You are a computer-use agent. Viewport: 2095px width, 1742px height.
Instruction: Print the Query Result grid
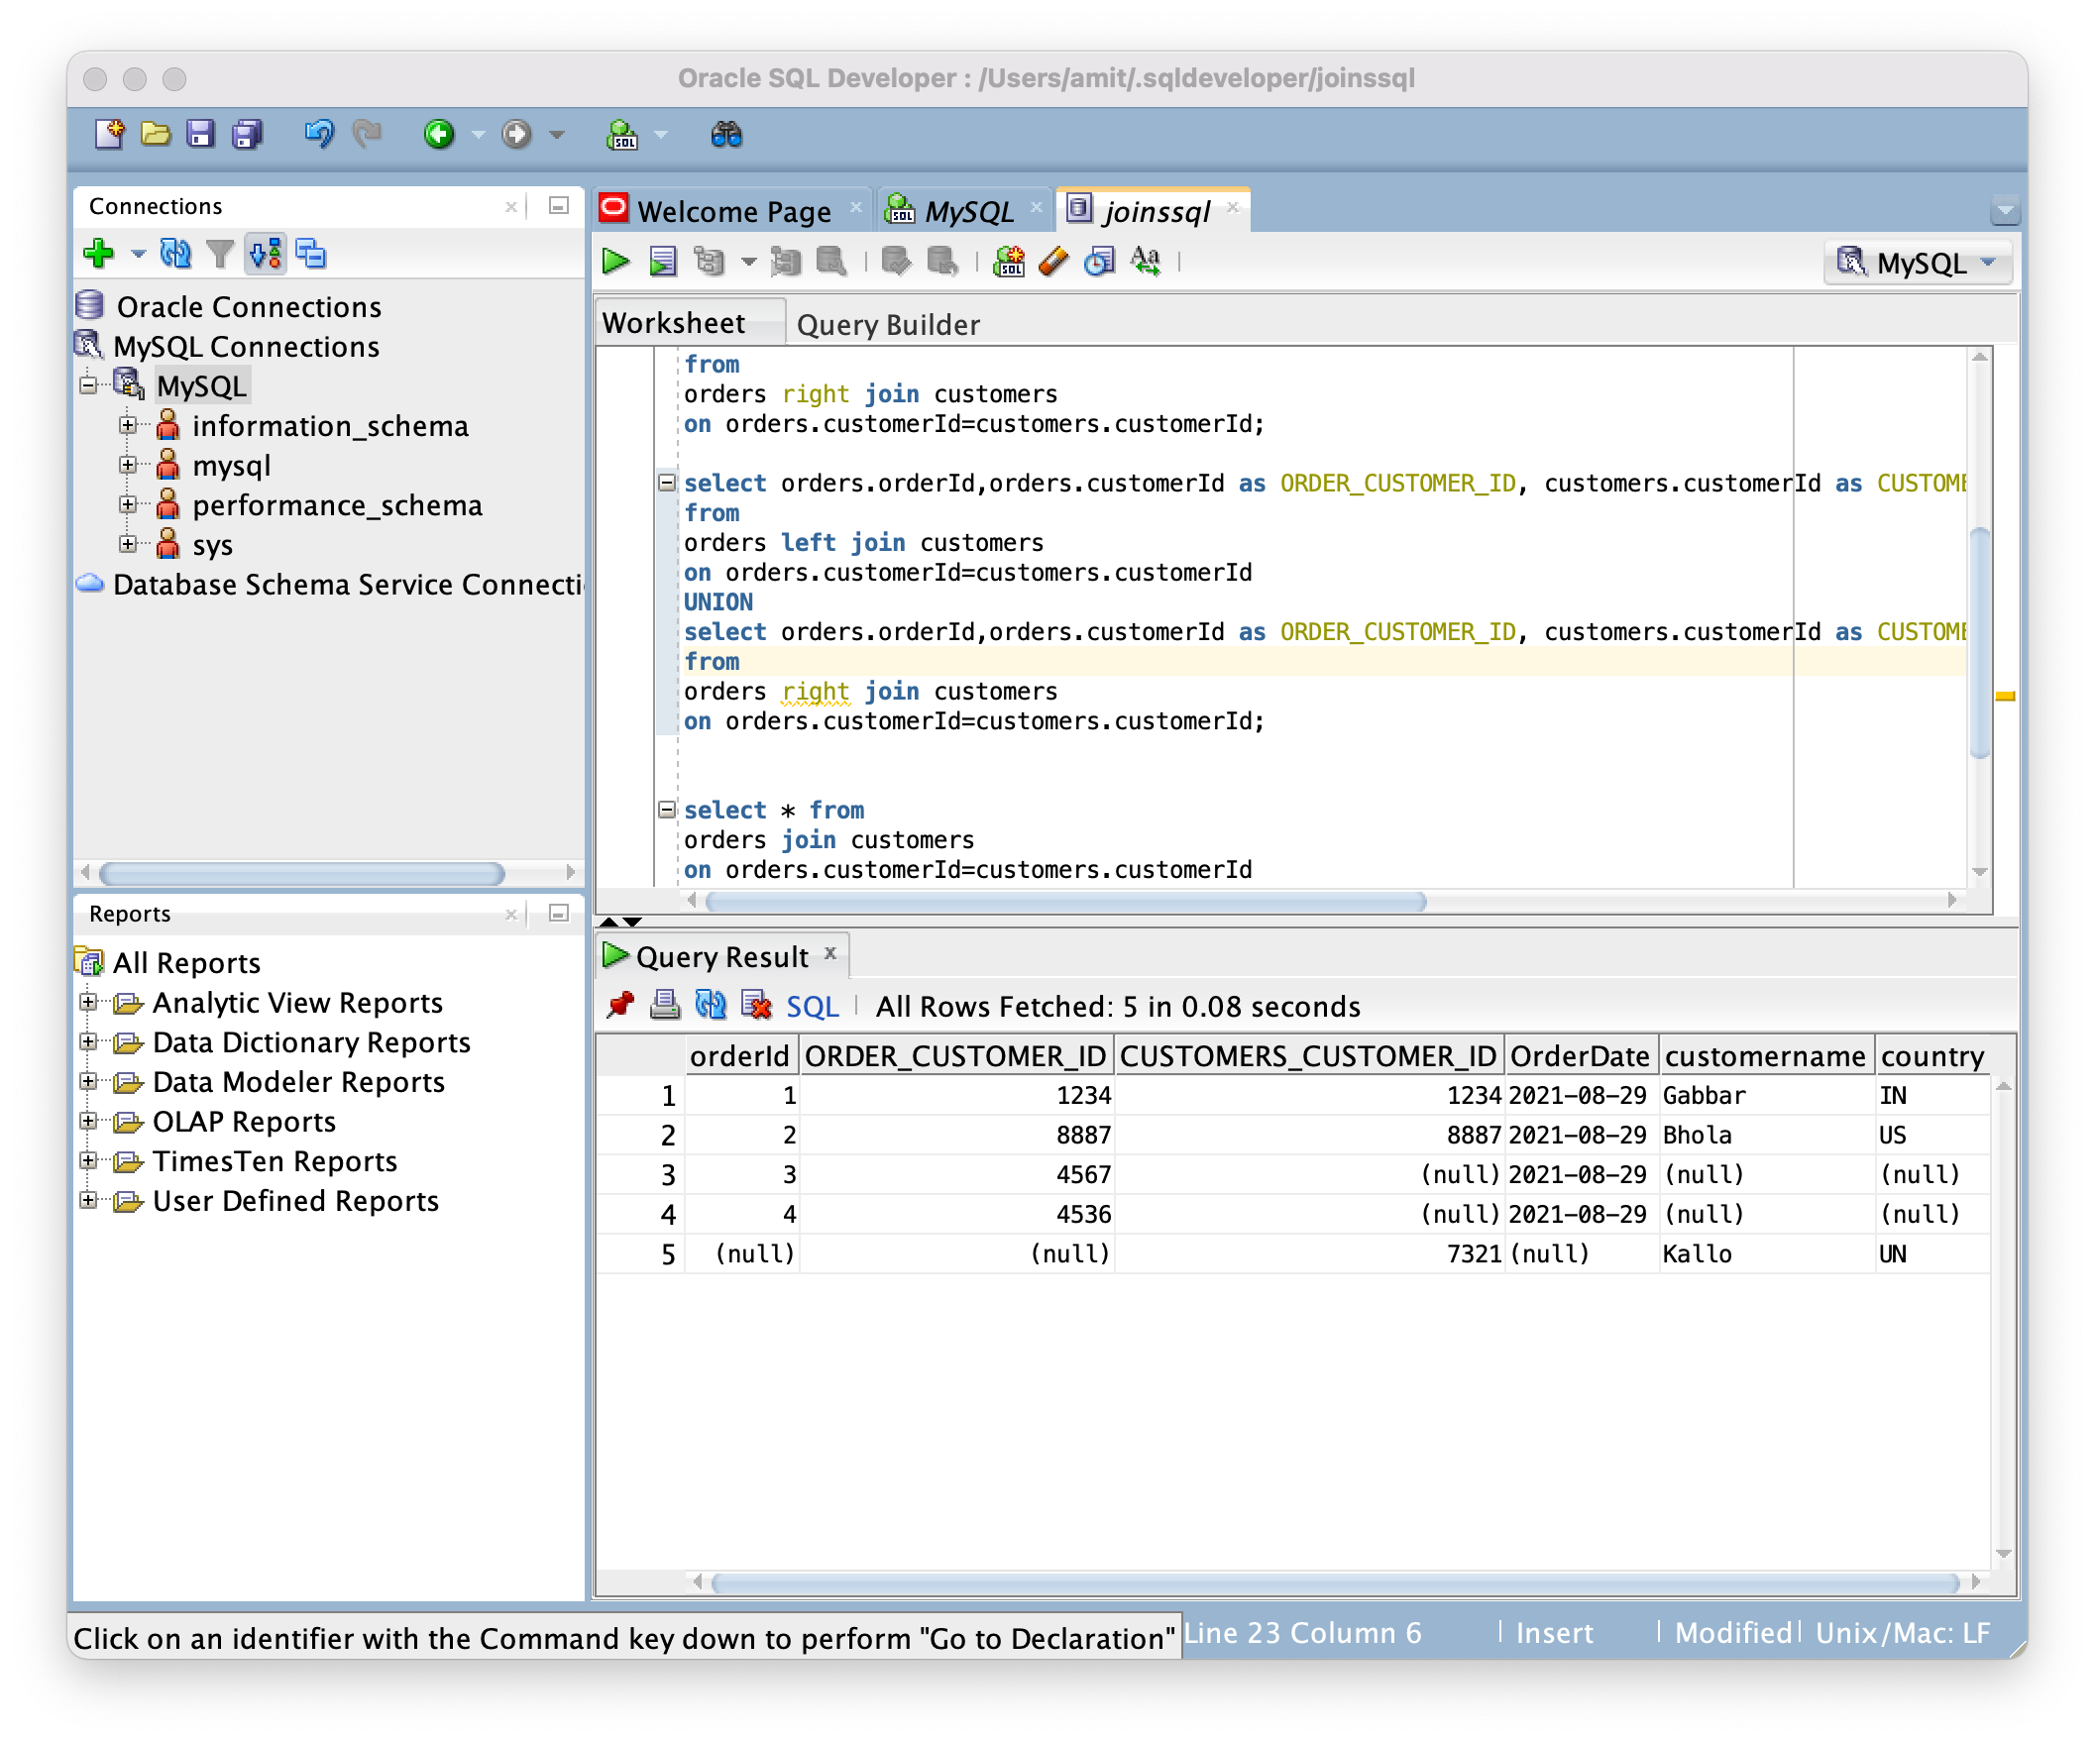(x=665, y=1006)
